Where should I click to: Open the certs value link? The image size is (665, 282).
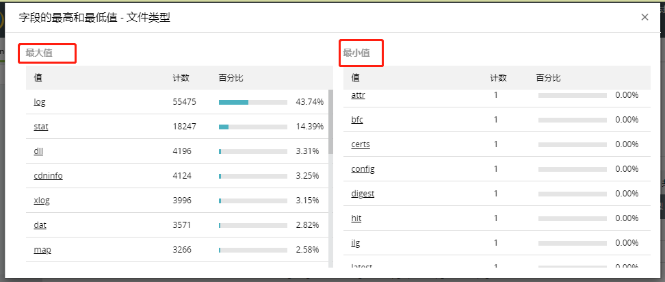pos(361,144)
